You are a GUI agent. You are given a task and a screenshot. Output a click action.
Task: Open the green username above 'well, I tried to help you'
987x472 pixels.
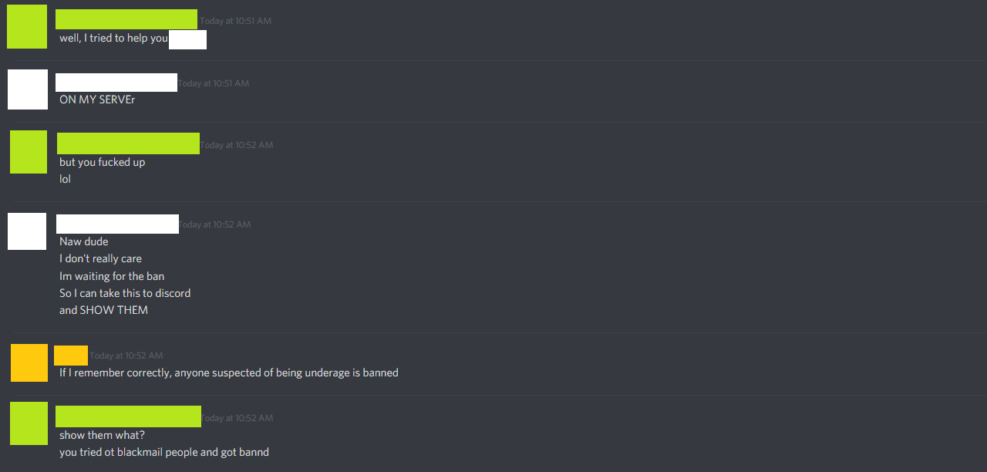tap(126, 19)
